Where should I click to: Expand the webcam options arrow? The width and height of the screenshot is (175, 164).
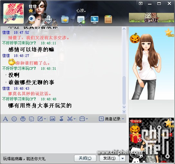[x=39, y=20]
